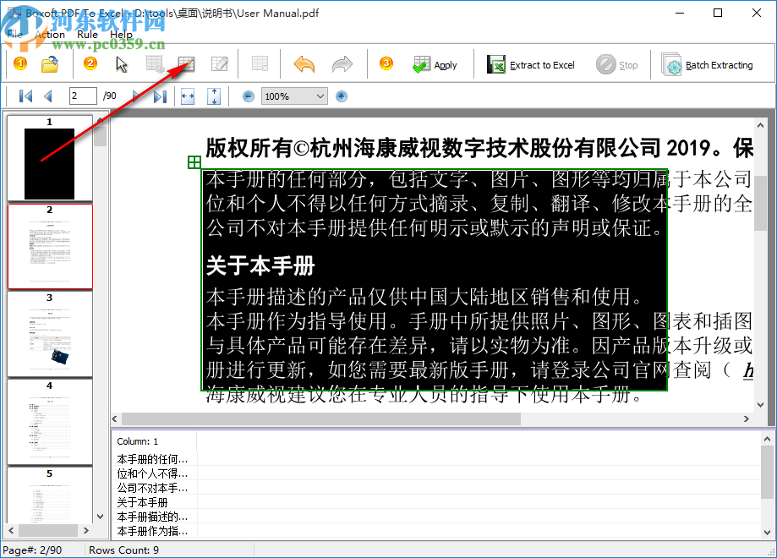Go to the next page arrow
The width and height of the screenshot is (777, 558).
[135, 96]
